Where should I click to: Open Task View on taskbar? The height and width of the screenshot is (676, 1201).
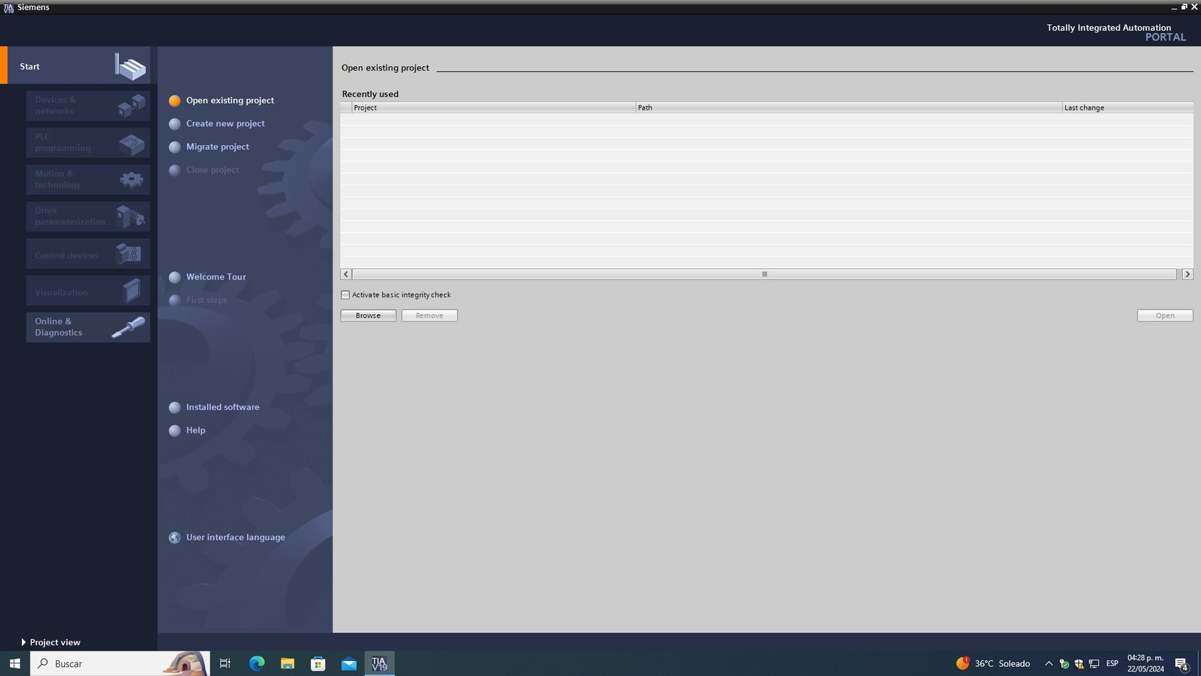tap(224, 663)
